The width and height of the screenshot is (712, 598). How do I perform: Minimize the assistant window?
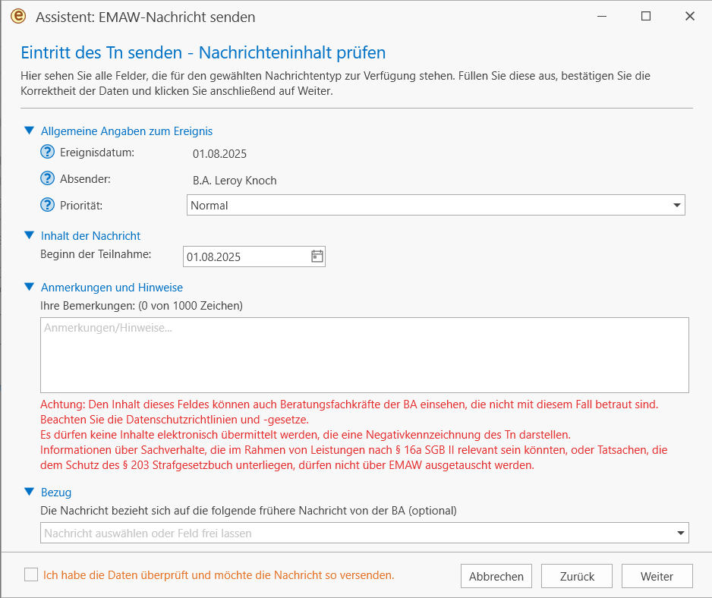coord(602,17)
